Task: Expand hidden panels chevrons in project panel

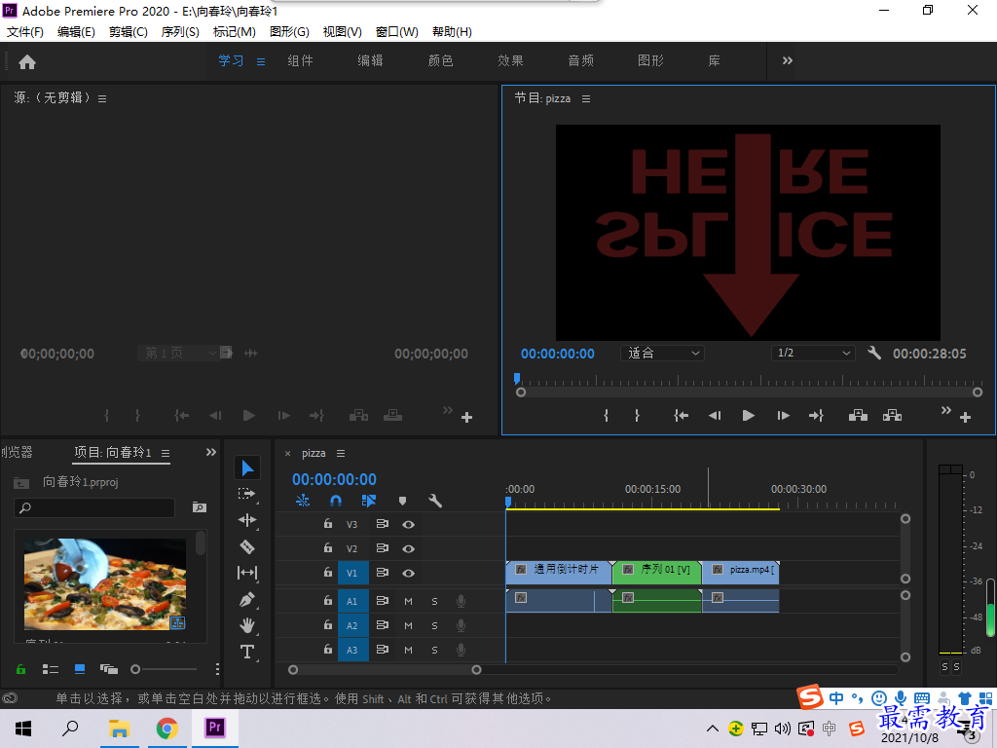Action: (x=211, y=452)
